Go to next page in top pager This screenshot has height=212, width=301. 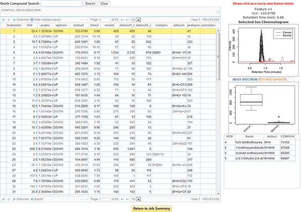coord(122,19)
